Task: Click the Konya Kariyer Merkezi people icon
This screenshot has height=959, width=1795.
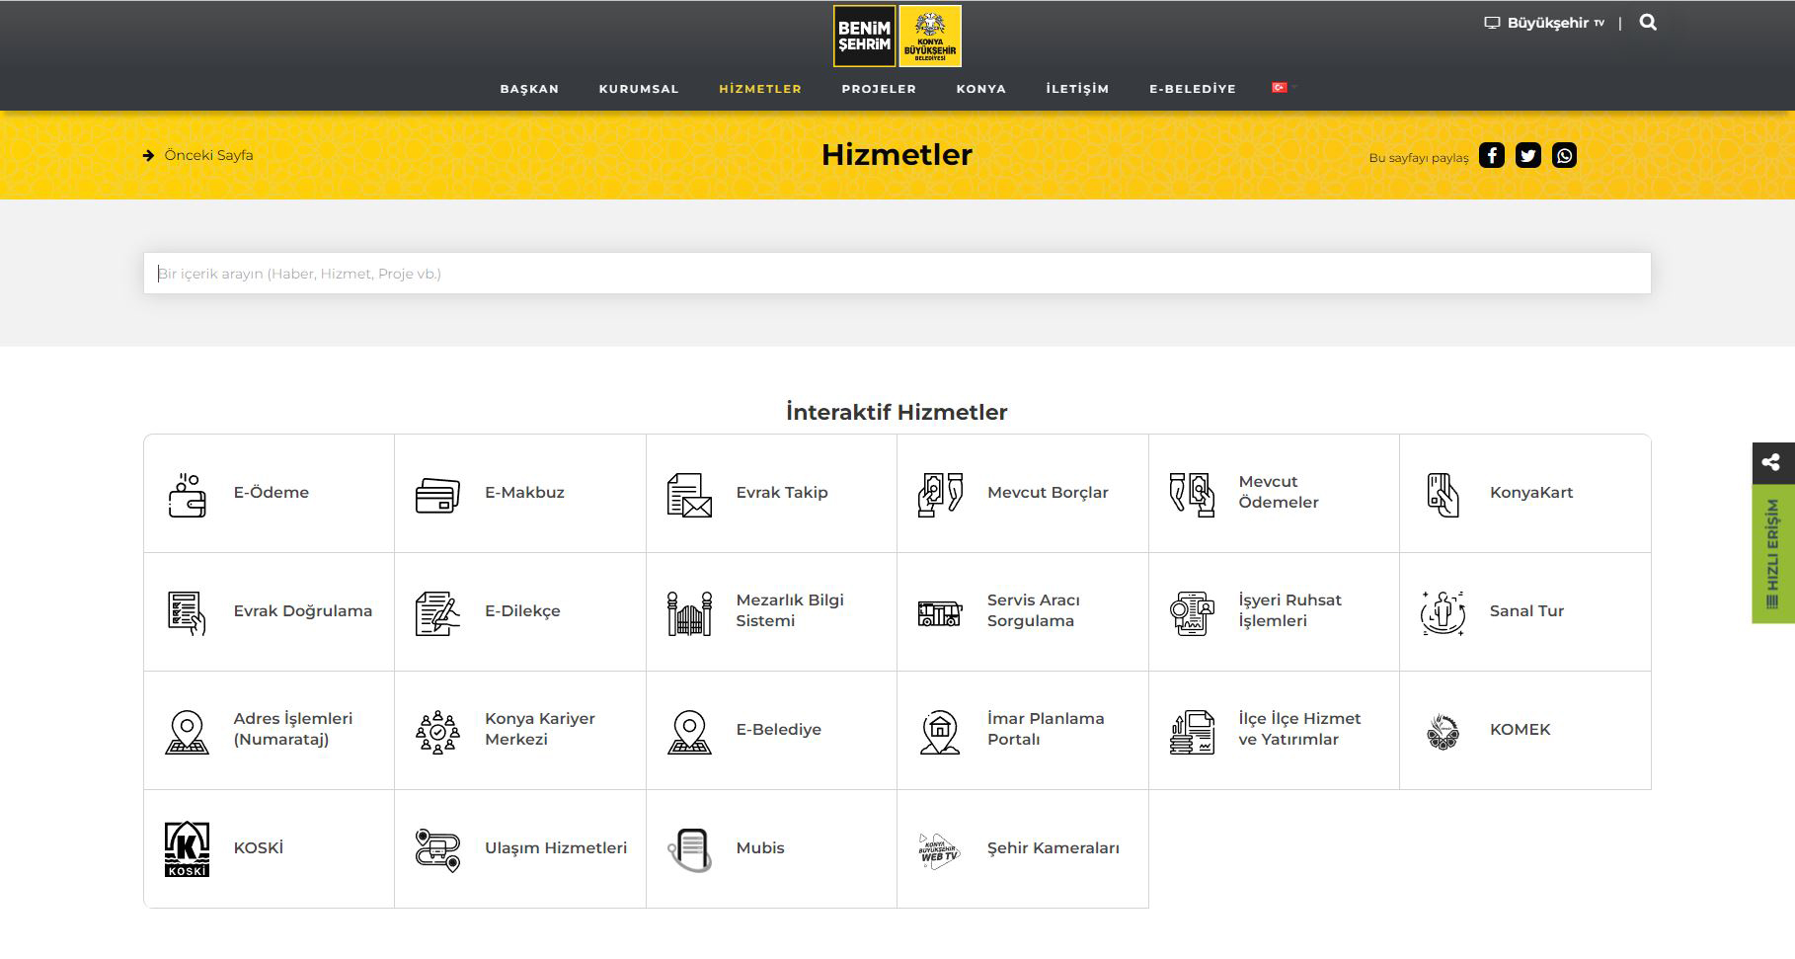Action: click(437, 732)
